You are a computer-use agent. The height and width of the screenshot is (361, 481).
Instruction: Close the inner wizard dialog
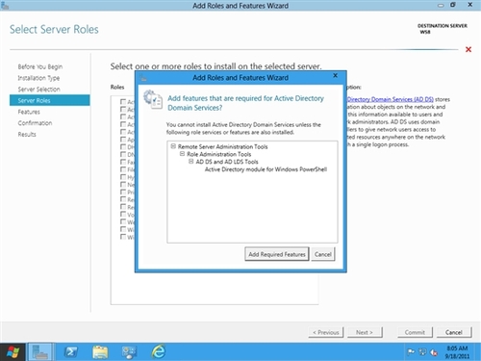coord(335,75)
